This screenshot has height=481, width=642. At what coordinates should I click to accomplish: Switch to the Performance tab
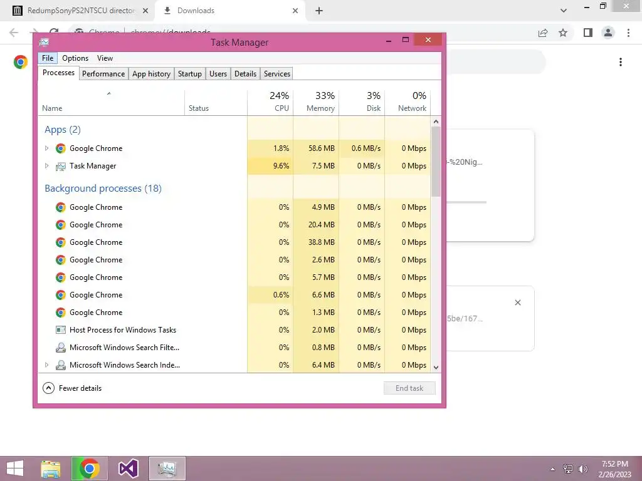(103, 74)
